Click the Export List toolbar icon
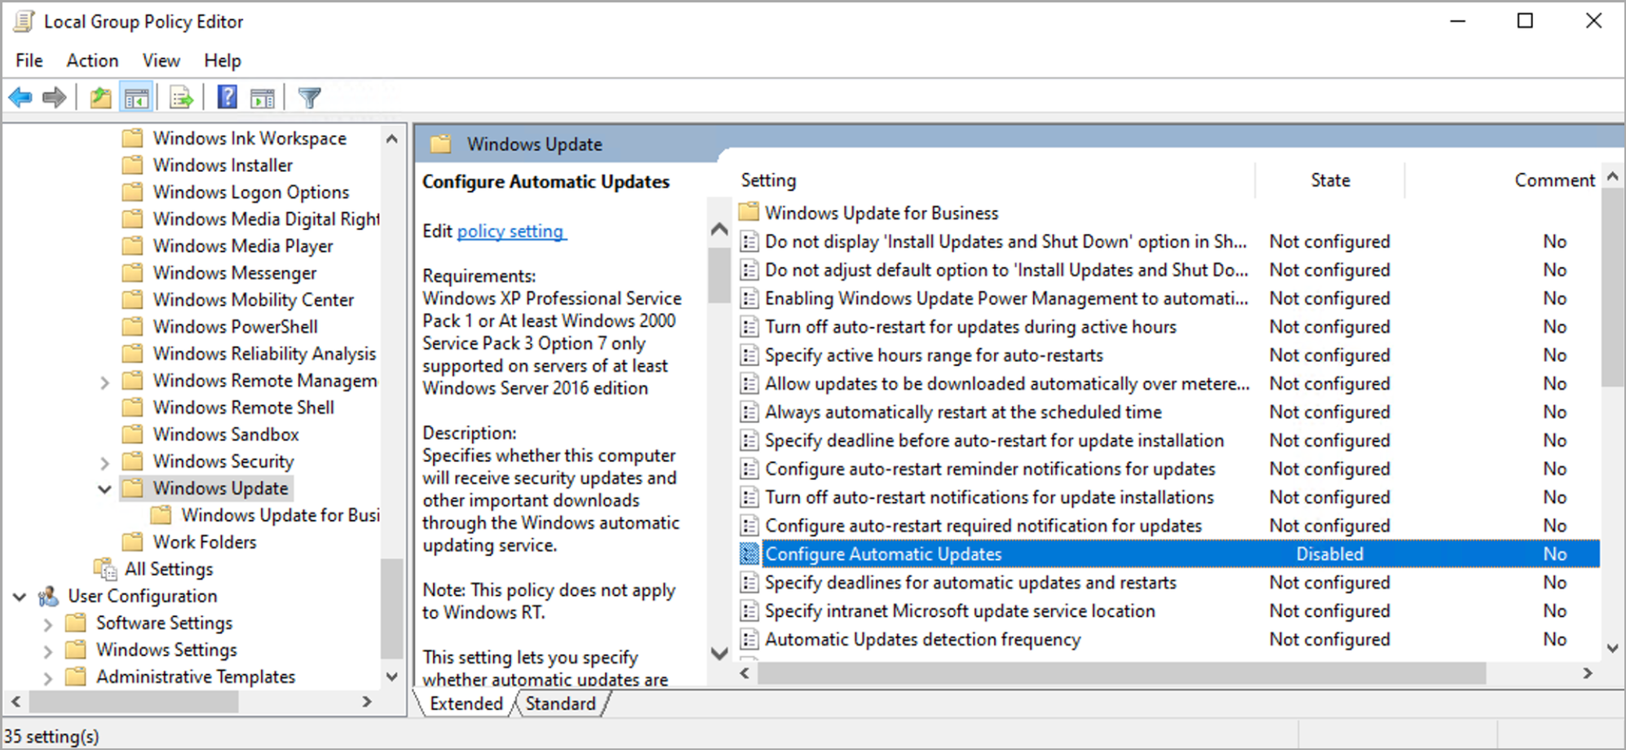This screenshot has height=750, width=1626. click(x=181, y=98)
